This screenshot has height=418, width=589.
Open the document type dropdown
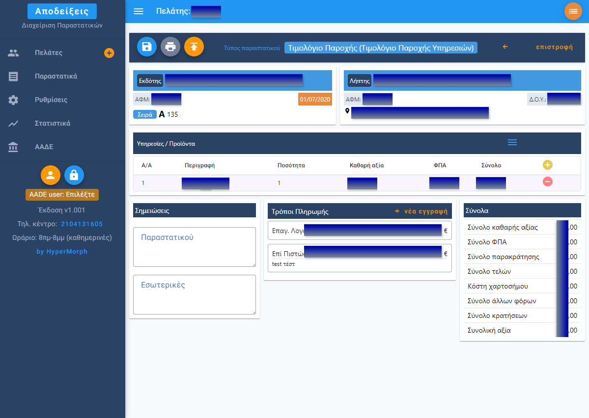381,48
